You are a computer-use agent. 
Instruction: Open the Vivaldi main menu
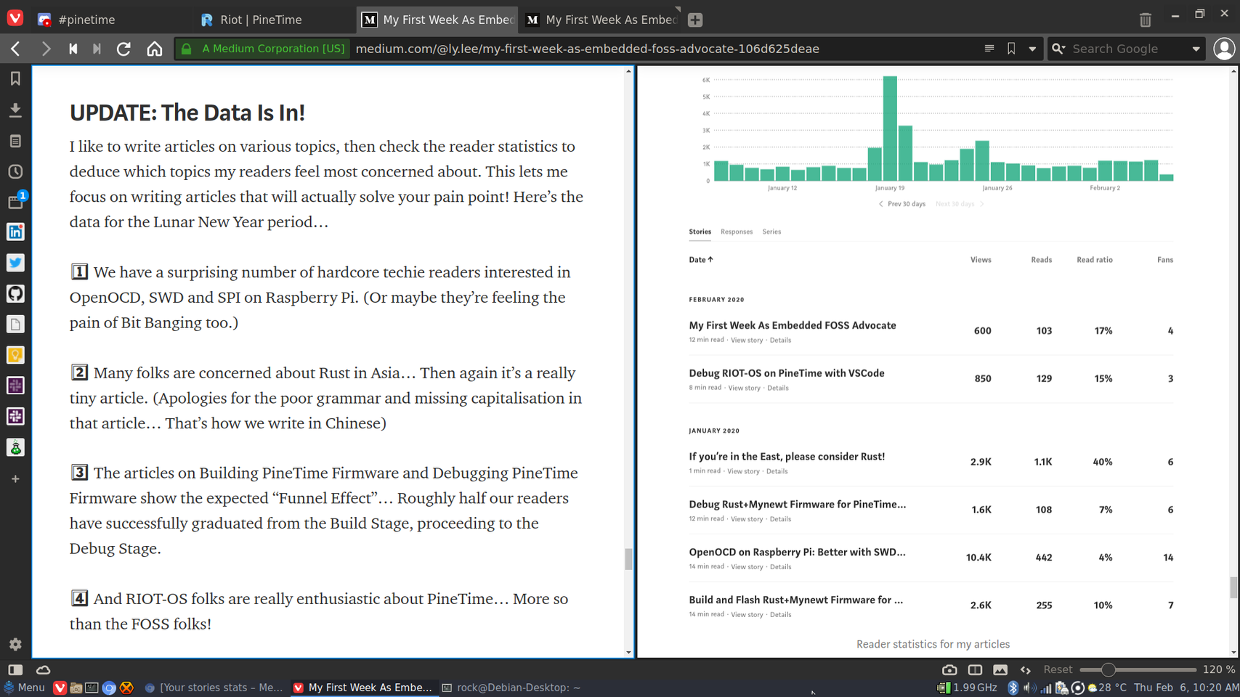point(15,18)
